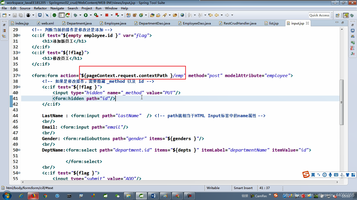The width and height of the screenshot is (357, 200).
Task: Click the Save All toolbar icon
Action: pyautogui.click(x=20, y=15)
